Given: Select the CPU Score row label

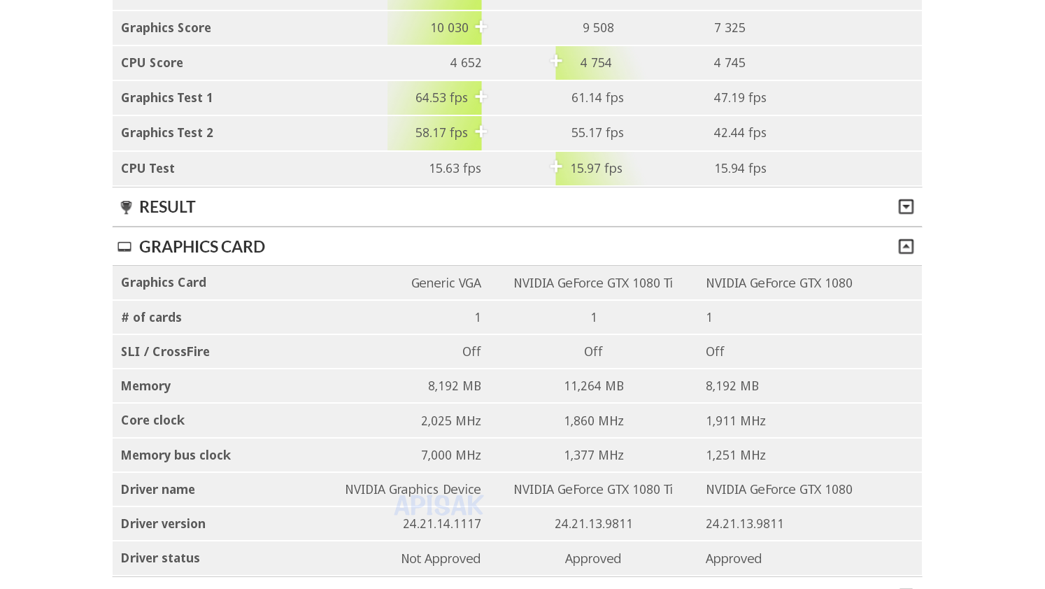Looking at the screenshot, I should tap(152, 63).
